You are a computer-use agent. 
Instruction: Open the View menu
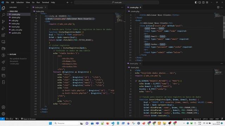[x=28, y=2]
